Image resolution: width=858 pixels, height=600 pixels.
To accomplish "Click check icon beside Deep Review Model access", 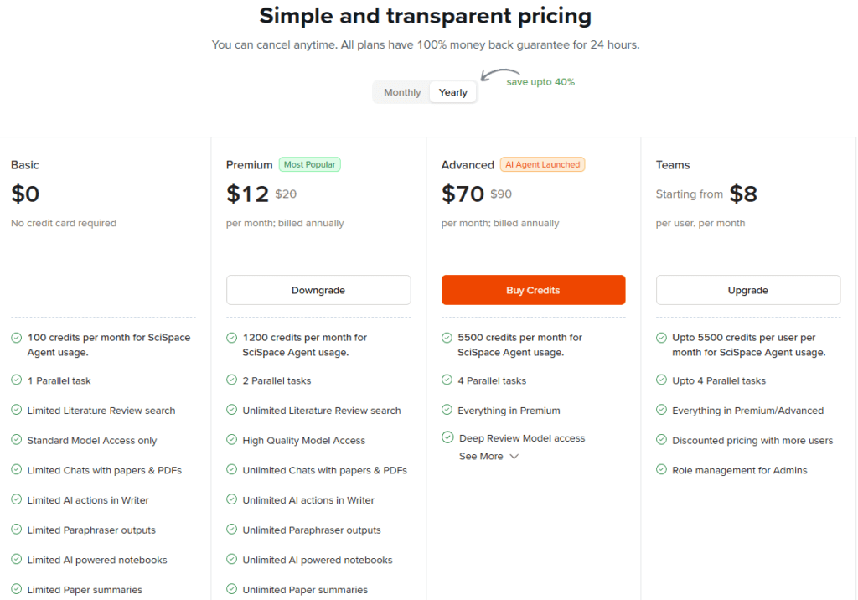I will tap(447, 437).
